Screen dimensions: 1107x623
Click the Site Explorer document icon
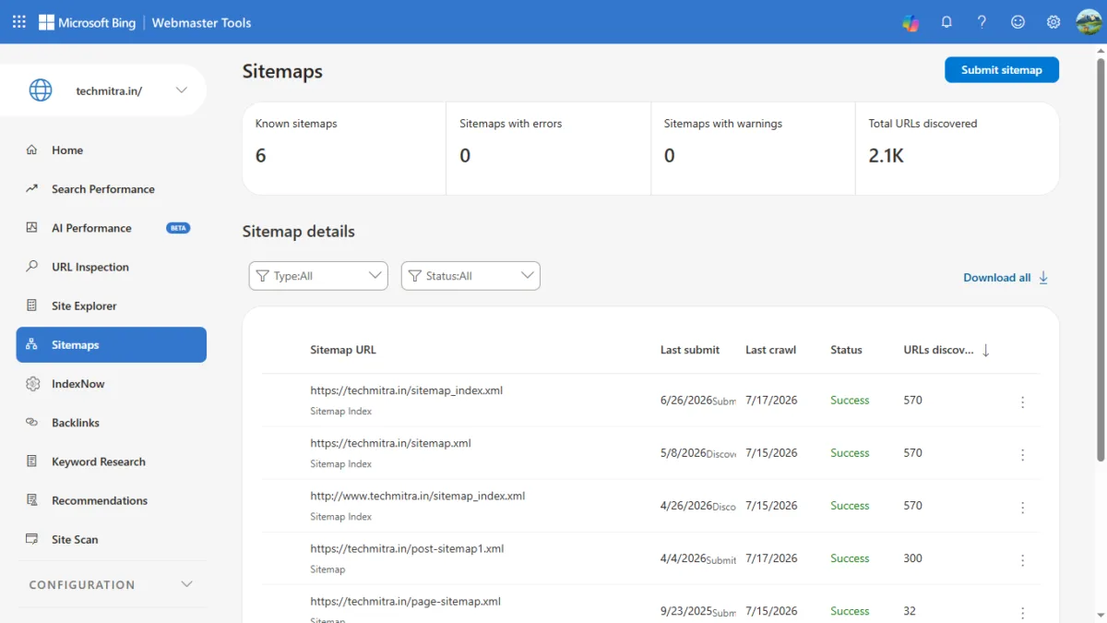tap(32, 306)
